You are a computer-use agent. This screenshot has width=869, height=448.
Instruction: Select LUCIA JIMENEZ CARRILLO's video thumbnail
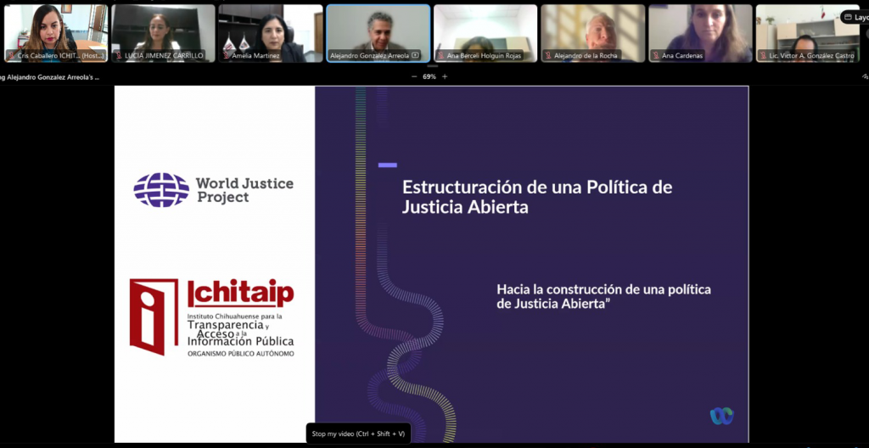[x=164, y=33]
